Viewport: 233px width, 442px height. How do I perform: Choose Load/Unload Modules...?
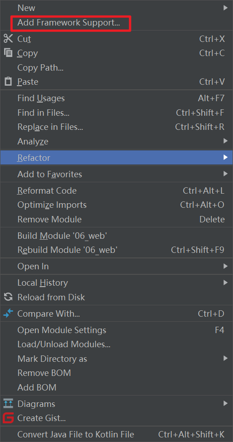[117, 344]
